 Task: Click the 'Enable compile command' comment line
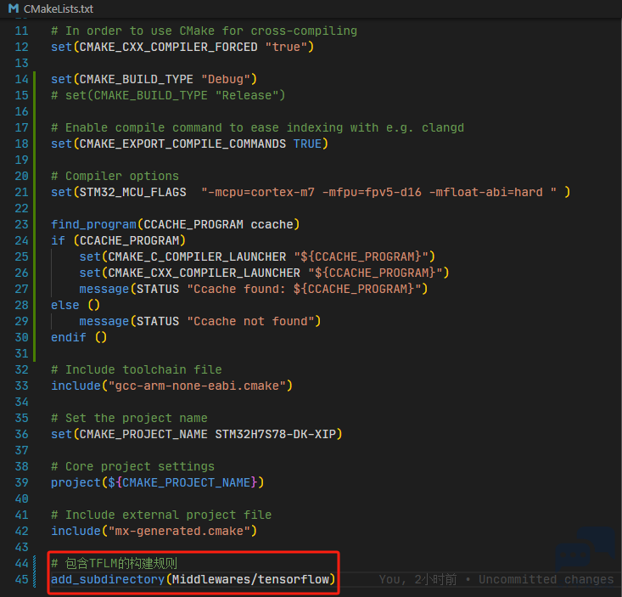pyautogui.click(x=257, y=128)
